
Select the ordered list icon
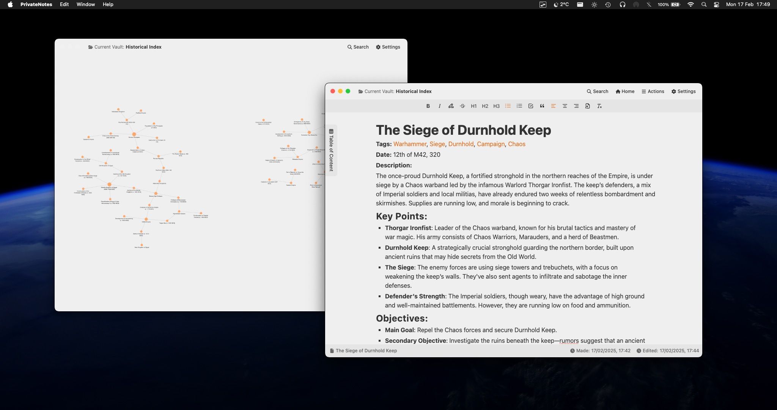click(x=519, y=106)
